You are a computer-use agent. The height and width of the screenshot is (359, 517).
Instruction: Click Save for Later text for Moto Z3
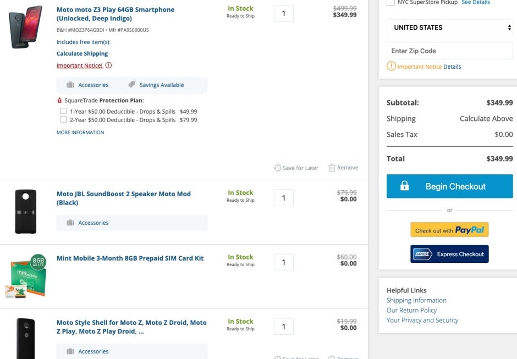[x=300, y=168]
